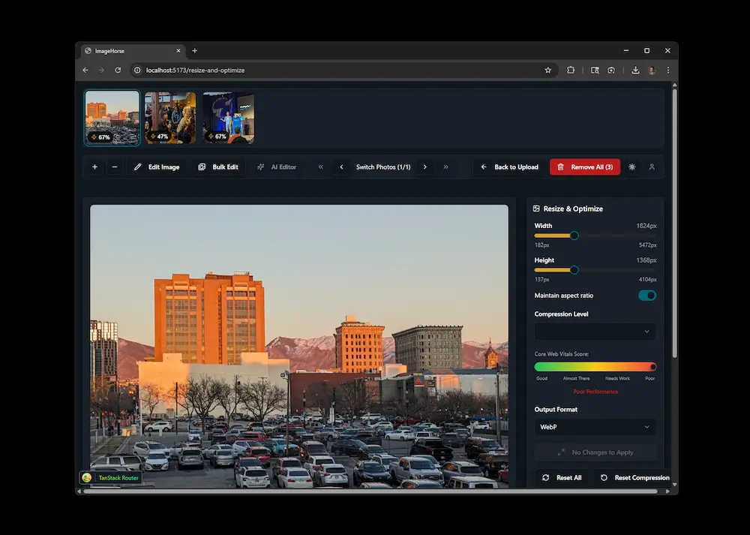Click Remove All (3) button
750x535 pixels.
tap(585, 167)
